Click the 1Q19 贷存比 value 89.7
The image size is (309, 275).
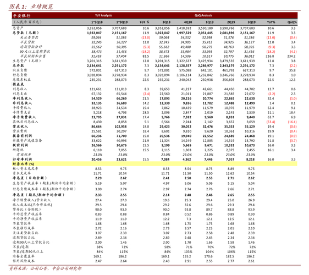coord(209,210)
